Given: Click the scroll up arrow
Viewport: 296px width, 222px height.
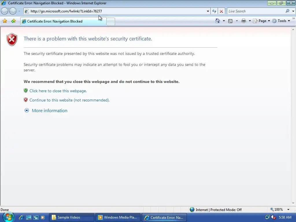Looking at the screenshot, I should click(x=293, y=29).
